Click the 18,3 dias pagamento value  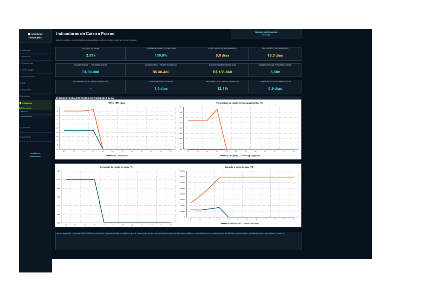275,55
